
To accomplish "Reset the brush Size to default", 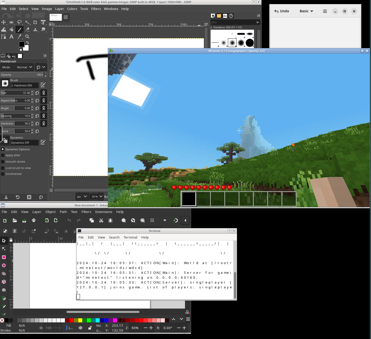I will (37, 93).
